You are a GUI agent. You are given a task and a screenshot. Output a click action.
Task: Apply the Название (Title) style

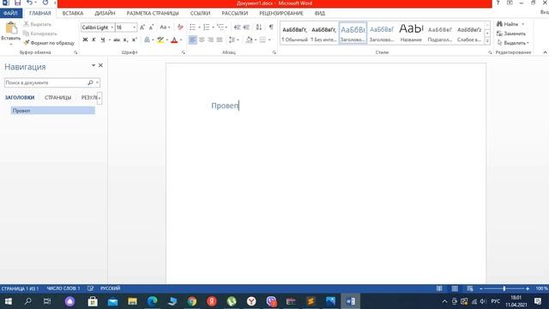coord(411,33)
